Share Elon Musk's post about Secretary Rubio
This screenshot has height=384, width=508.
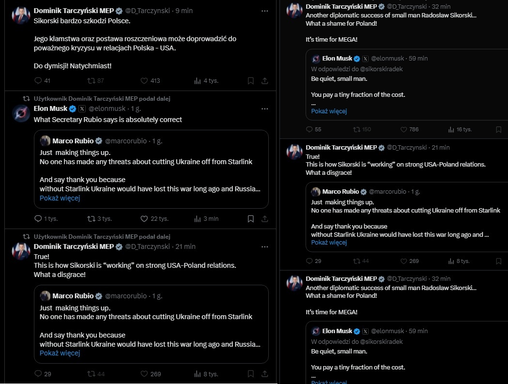pos(265,219)
